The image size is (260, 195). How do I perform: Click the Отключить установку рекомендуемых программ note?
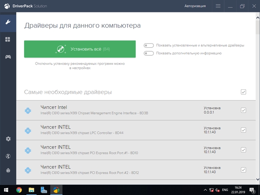click(x=80, y=66)
